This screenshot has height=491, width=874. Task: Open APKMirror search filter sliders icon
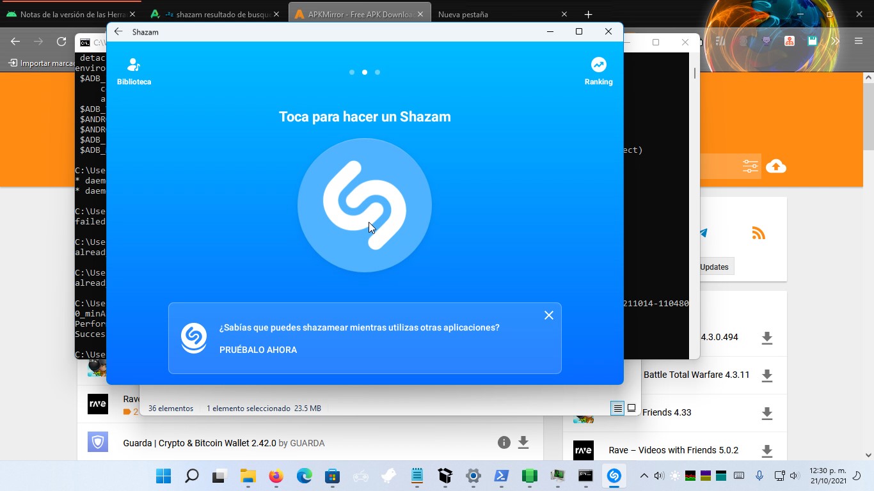750,166
